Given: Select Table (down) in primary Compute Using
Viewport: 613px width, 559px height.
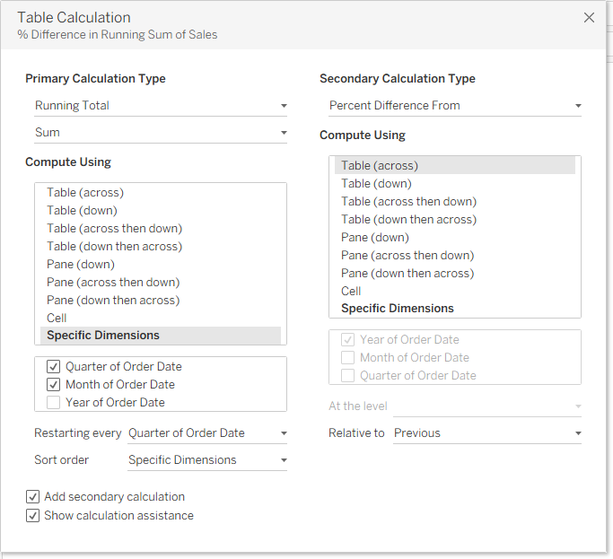Looking at the screenshot, I should click(x=161, y=211).
